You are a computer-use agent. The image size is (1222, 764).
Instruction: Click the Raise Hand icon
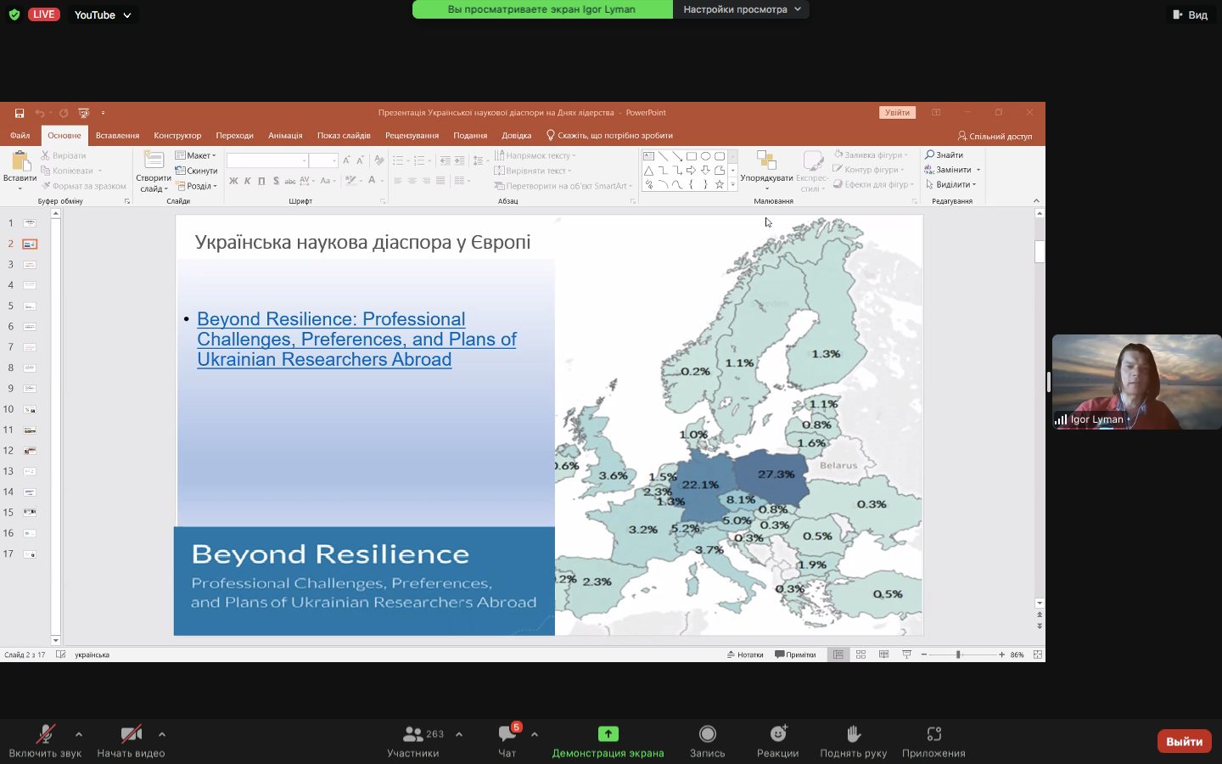click(x=853, y=734)
